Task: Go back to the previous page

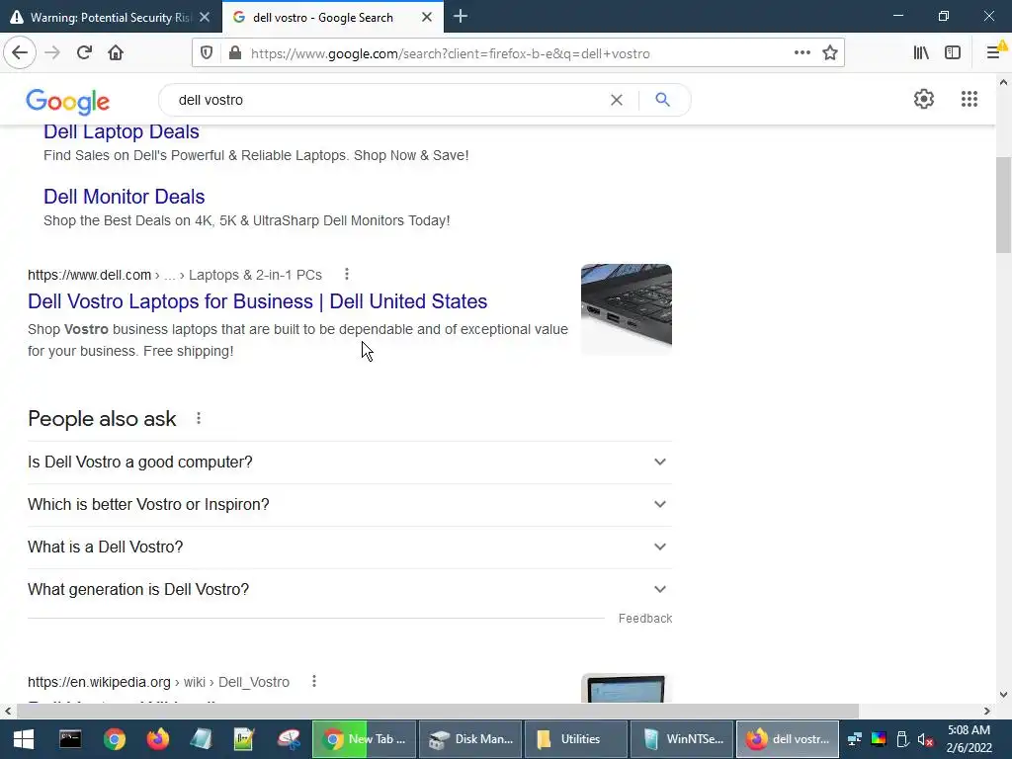Action: tap(20, 53)
